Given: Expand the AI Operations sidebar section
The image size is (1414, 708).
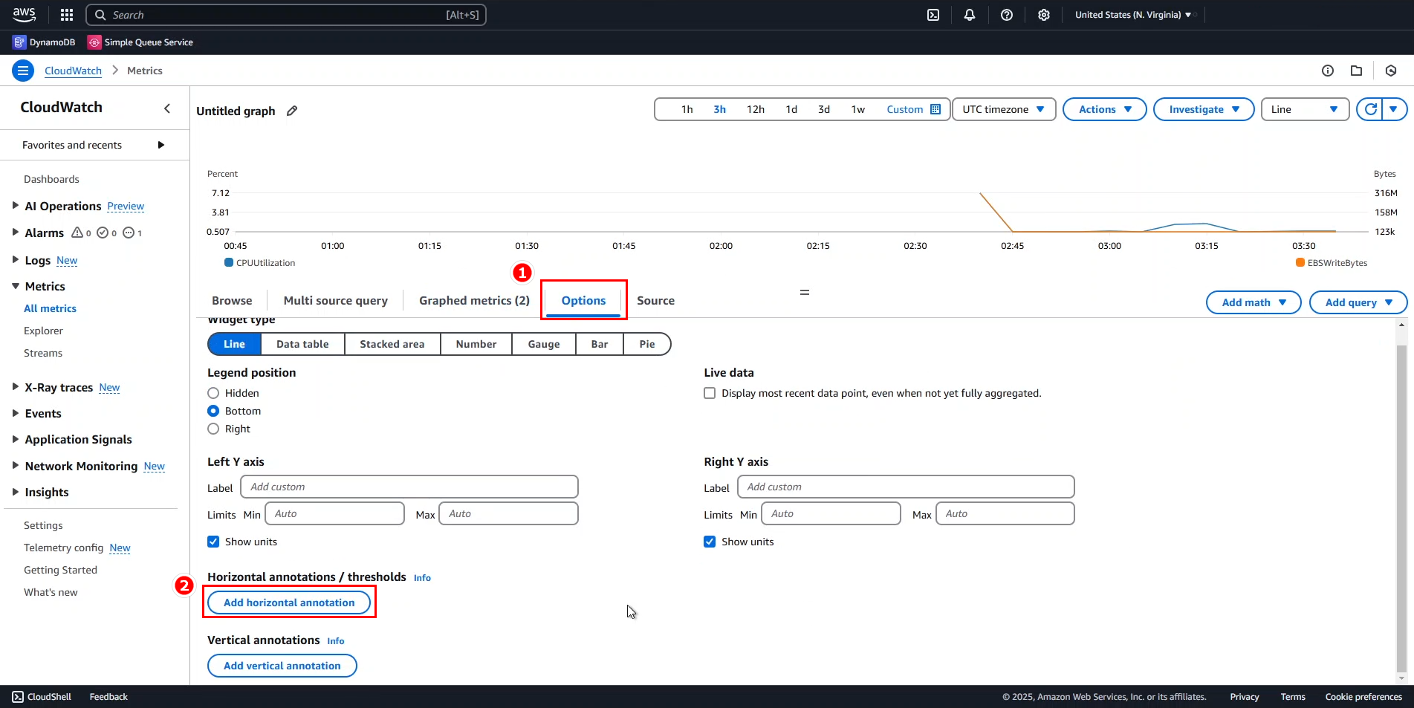Looking at the screenshot, I should coord(16,206).
